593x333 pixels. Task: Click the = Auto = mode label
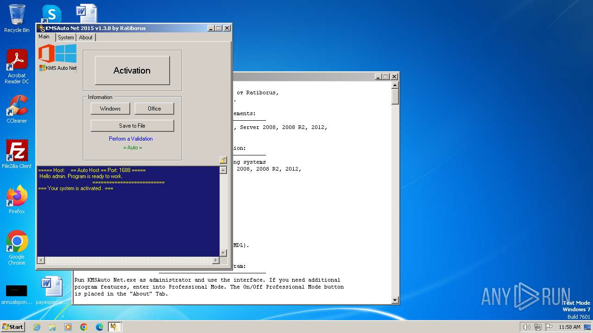click(132, 148)
